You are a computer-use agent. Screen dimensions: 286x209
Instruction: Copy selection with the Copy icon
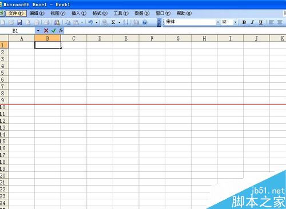pos(67,22)
